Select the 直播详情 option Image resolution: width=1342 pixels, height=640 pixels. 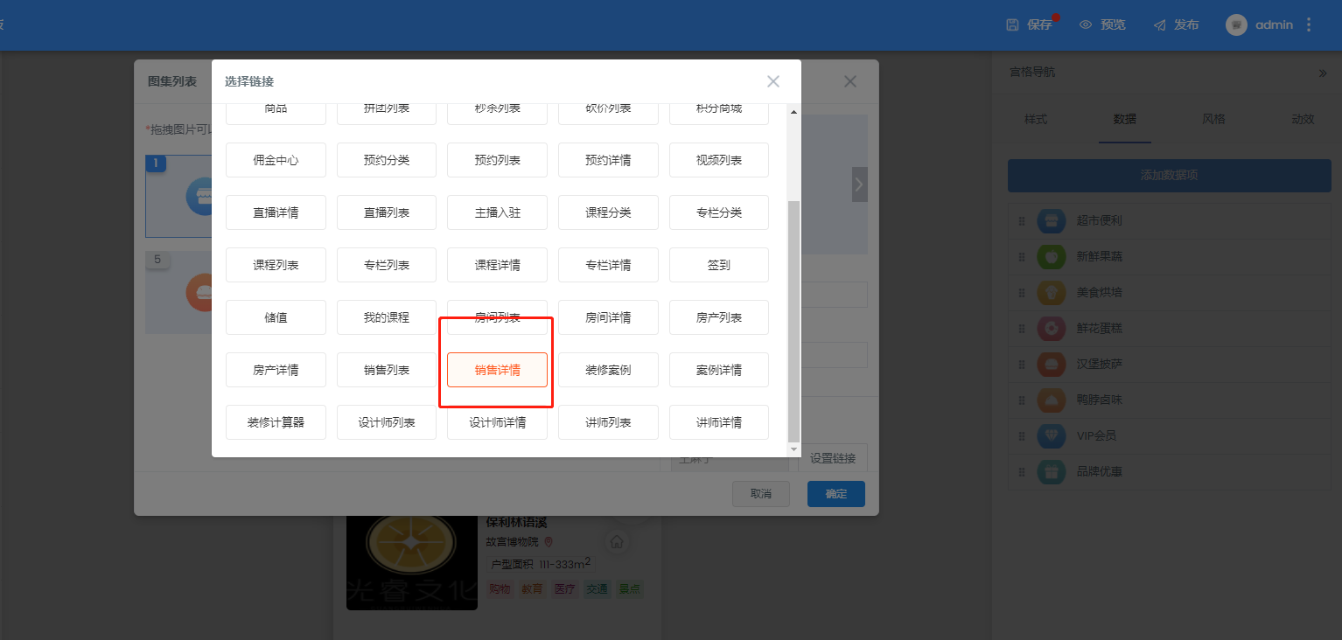tap(276, 212)
